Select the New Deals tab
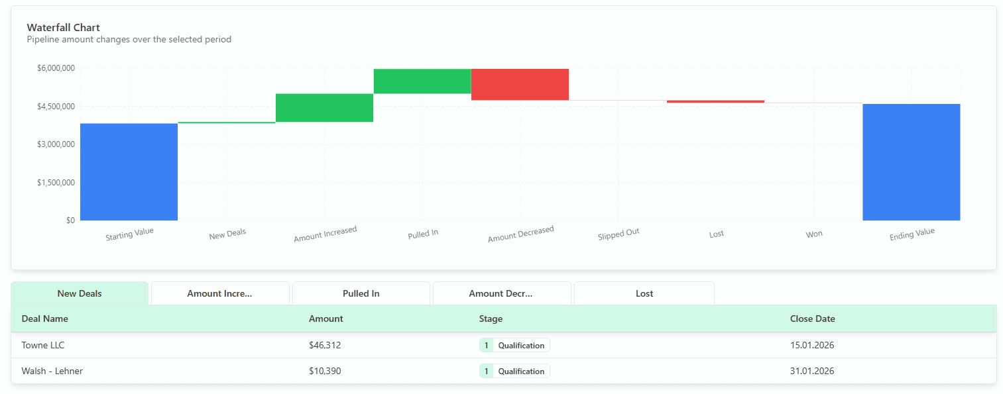 point(80,293)
